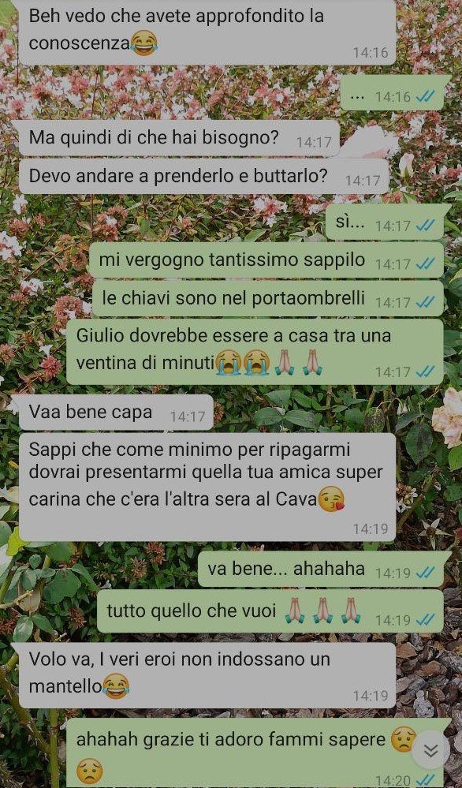Tap the laughing emoji after 'conoscenza'
This screenshot has height=788, width=462.
pyautogui.click(x=143, y=43)
